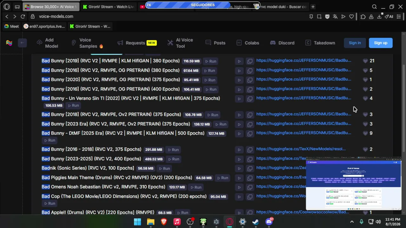Open Brave browser from the taskbar
This screenshot has height=228, width=406.
tap(164, 222)
